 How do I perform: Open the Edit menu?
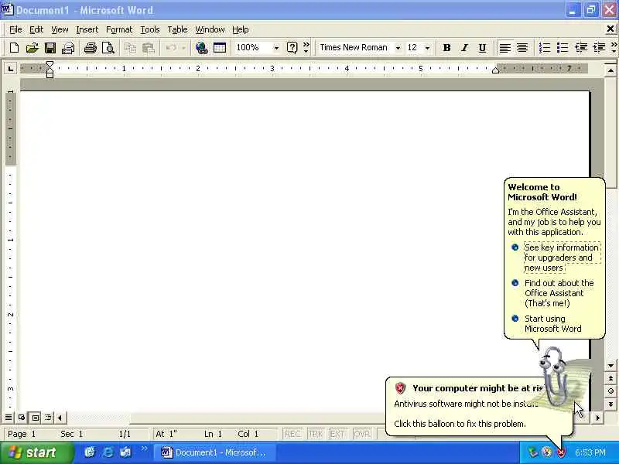[x=36, y=29]
